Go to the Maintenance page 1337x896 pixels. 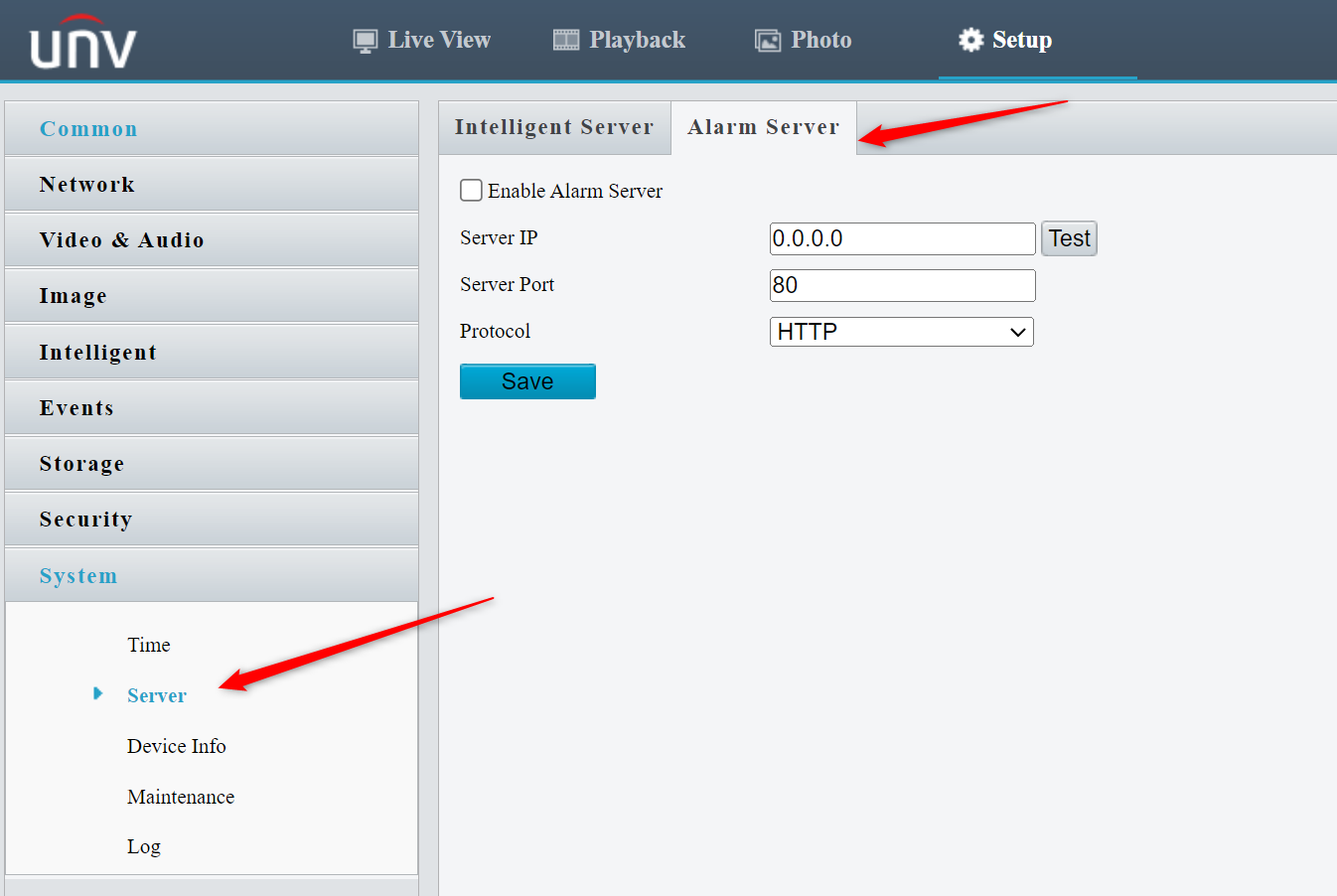pyautogui.click(x=181, y=796)
